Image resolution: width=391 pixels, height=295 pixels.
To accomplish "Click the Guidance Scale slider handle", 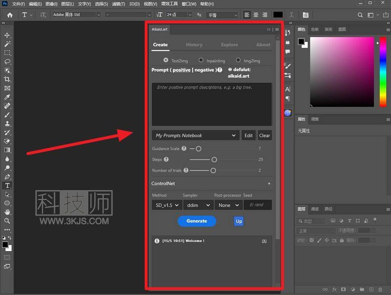I will (198, 149).
